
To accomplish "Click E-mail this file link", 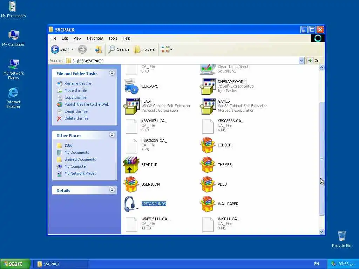I will point(76,111).
